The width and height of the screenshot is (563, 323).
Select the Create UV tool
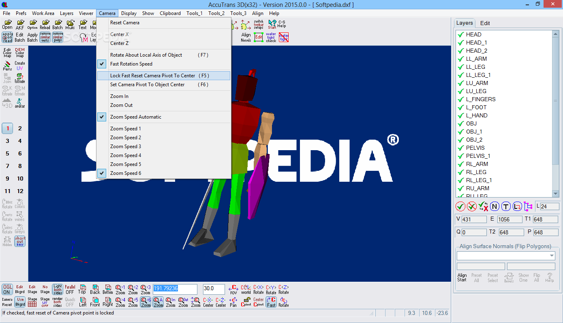(x=20, y=66)
